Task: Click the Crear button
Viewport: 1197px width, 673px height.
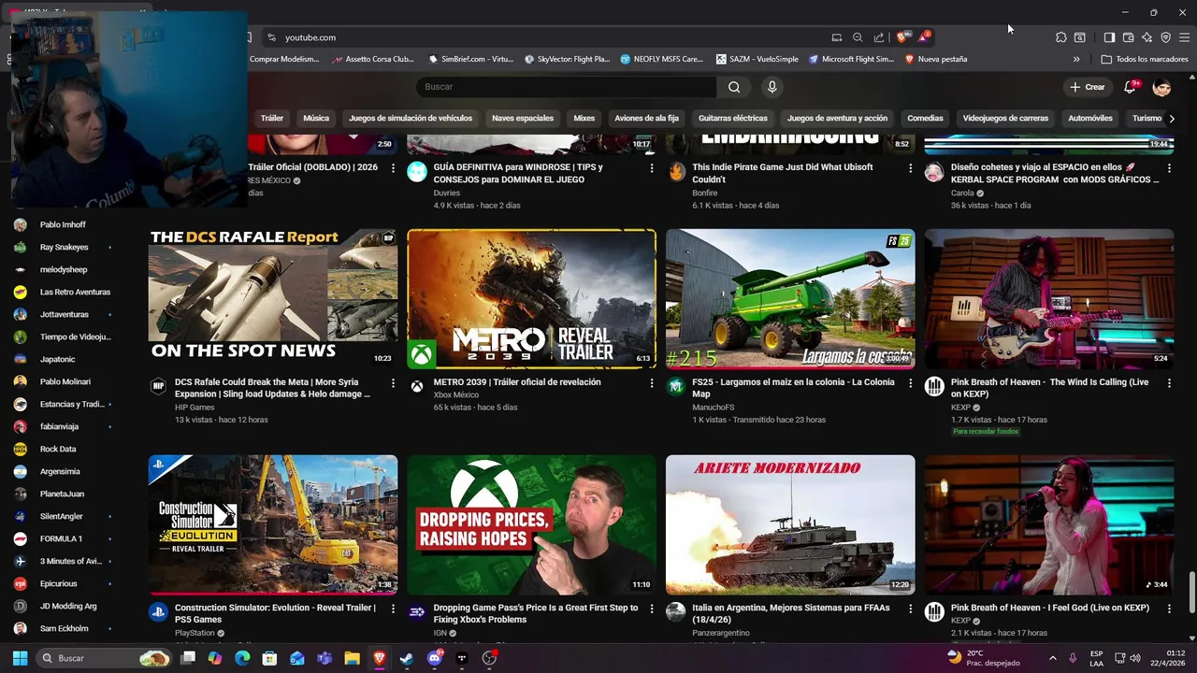Action: tap(1088, 87)
